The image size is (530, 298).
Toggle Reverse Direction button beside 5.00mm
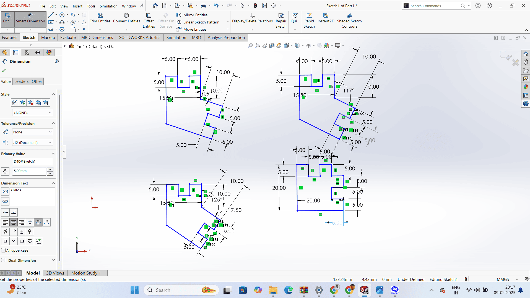point(5,171)
